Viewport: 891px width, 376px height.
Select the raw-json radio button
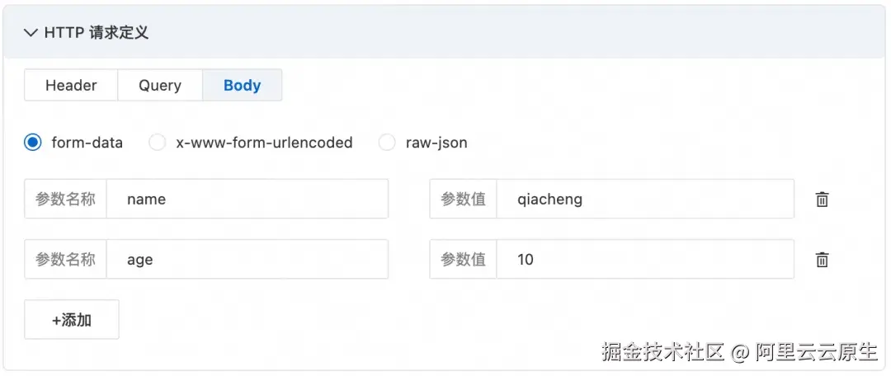[x=386, y=143]
